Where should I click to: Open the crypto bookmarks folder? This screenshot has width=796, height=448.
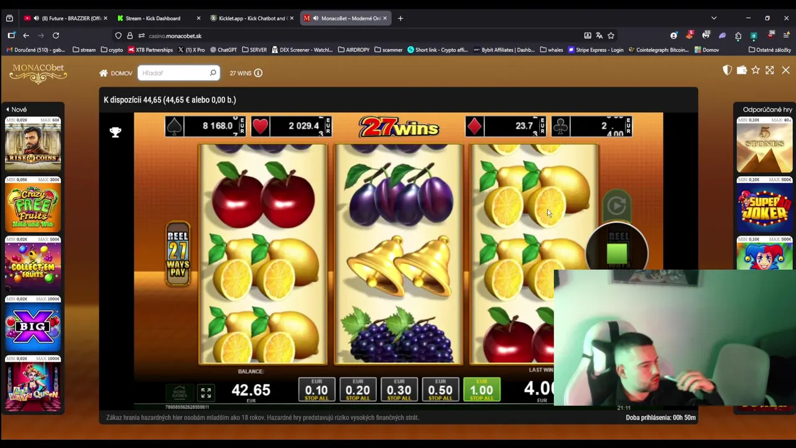(x=112, y=50)
